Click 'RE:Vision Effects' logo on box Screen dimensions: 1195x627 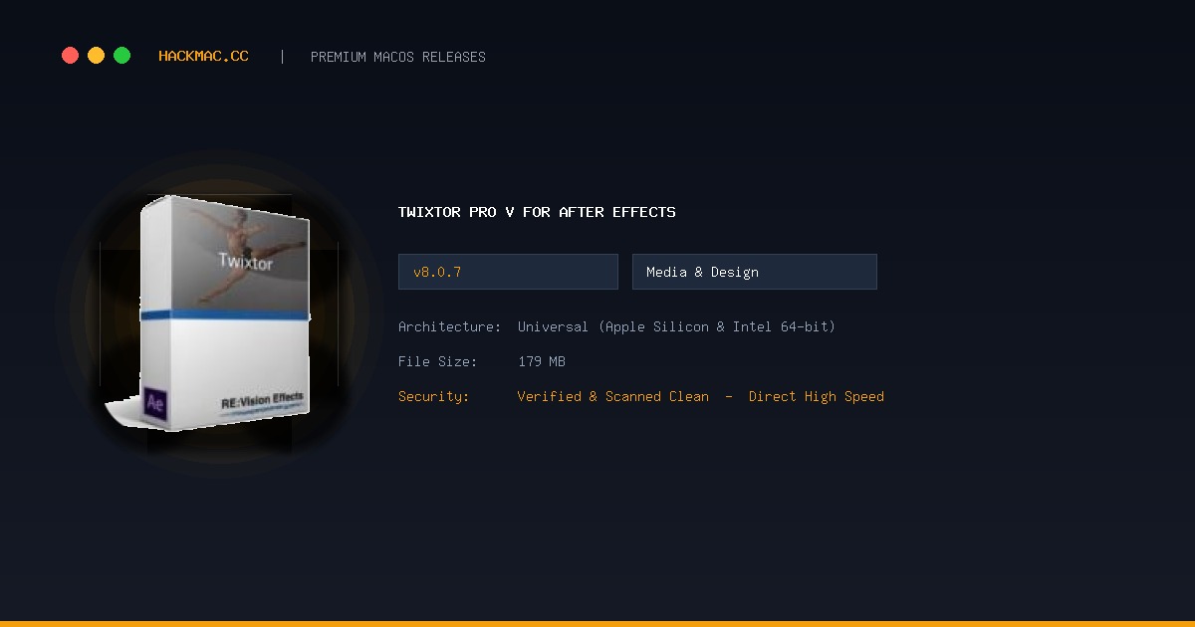tap(262, 401)
